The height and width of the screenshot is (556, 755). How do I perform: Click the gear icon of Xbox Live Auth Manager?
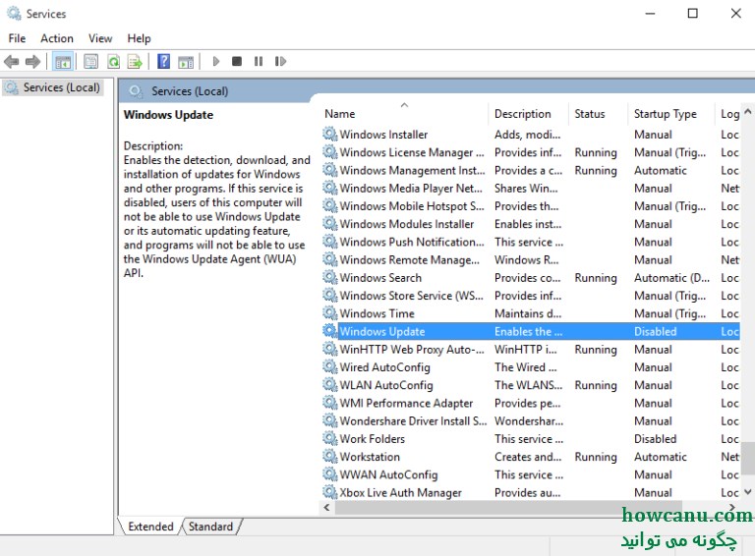pyautogui.click(x=330, y=492)
